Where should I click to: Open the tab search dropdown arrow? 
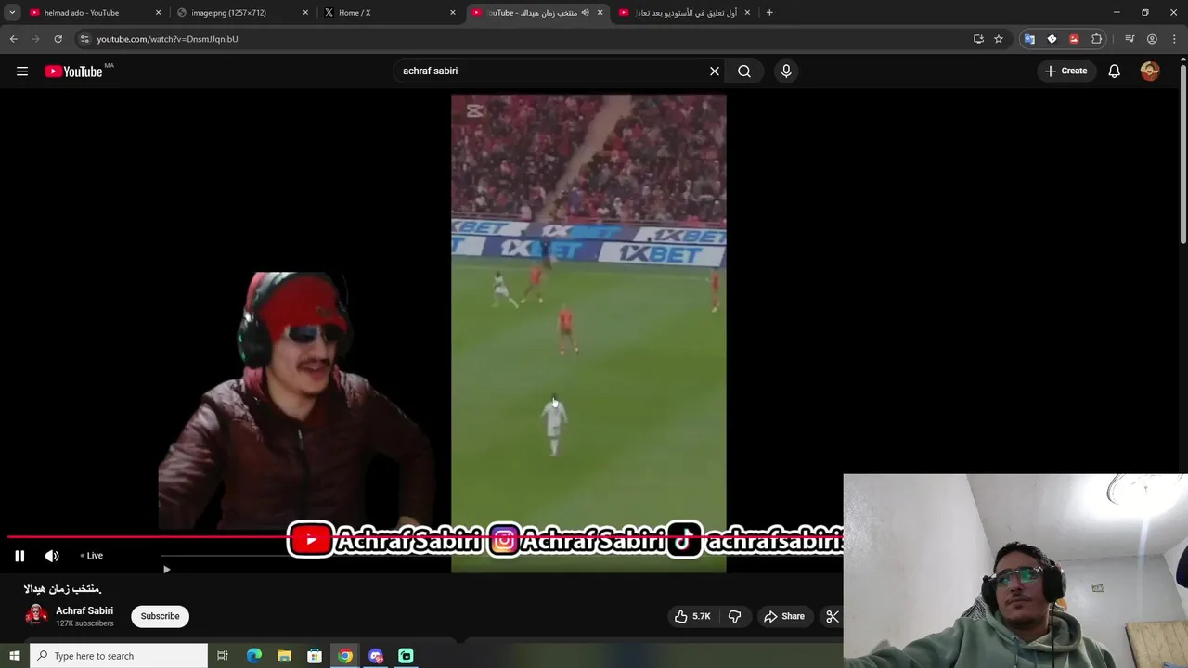pyautogui.click(x=12, y=13)
